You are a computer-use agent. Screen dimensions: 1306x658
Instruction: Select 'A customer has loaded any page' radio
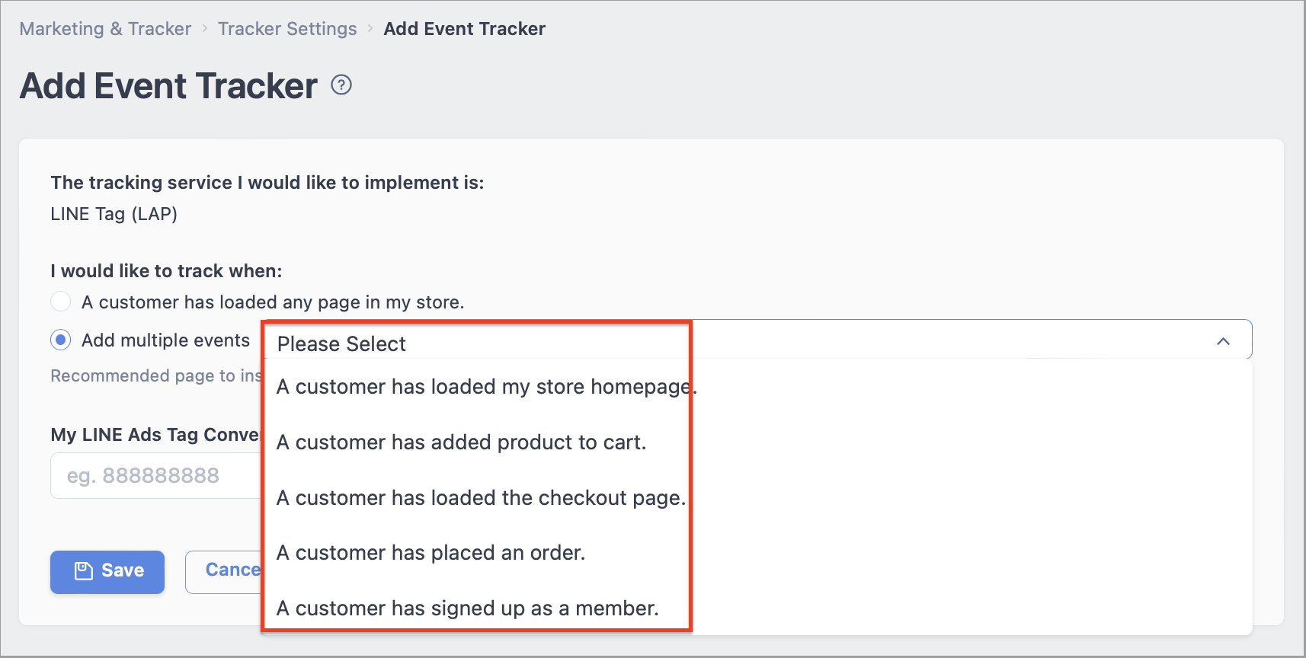pyautogui.click(x=61, y=302)
